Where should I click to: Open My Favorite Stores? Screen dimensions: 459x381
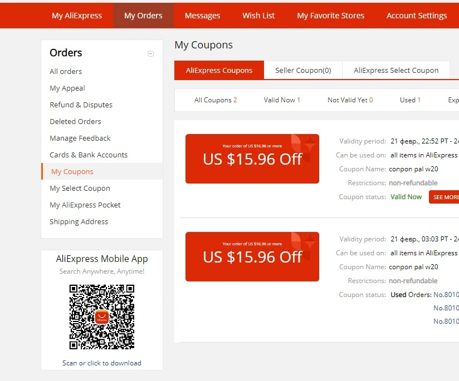(330, 16)
